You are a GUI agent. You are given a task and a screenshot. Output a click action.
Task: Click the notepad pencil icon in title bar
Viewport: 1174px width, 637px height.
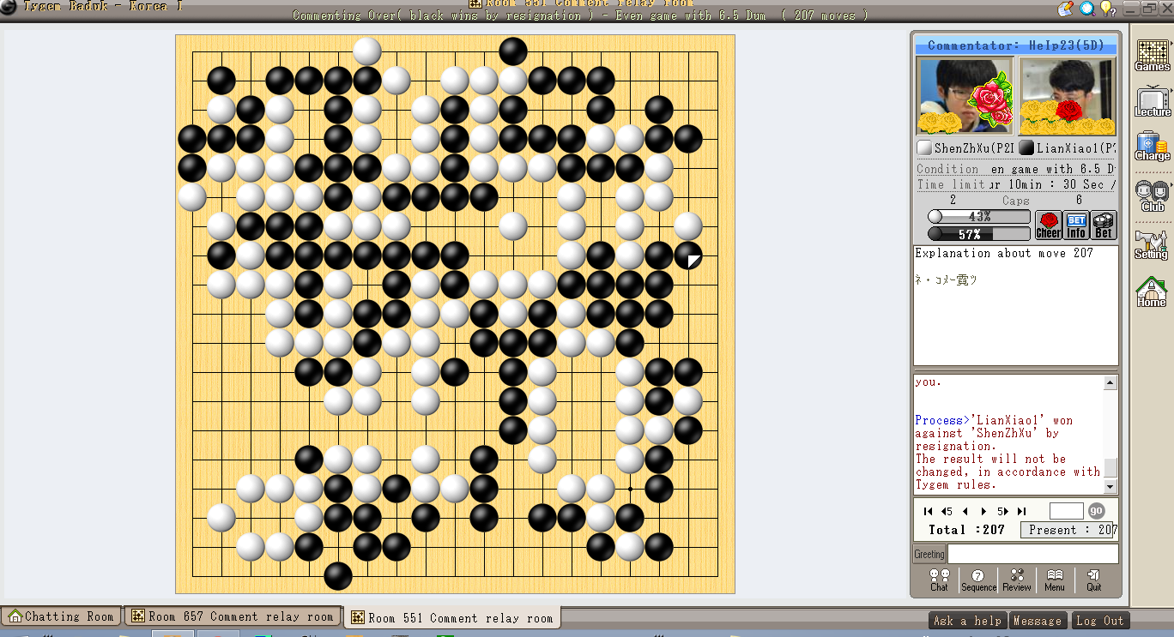point(1065,8)
